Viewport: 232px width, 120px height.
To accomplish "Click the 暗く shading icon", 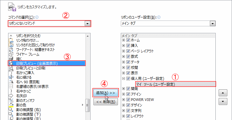I will [x=11, y=59].
